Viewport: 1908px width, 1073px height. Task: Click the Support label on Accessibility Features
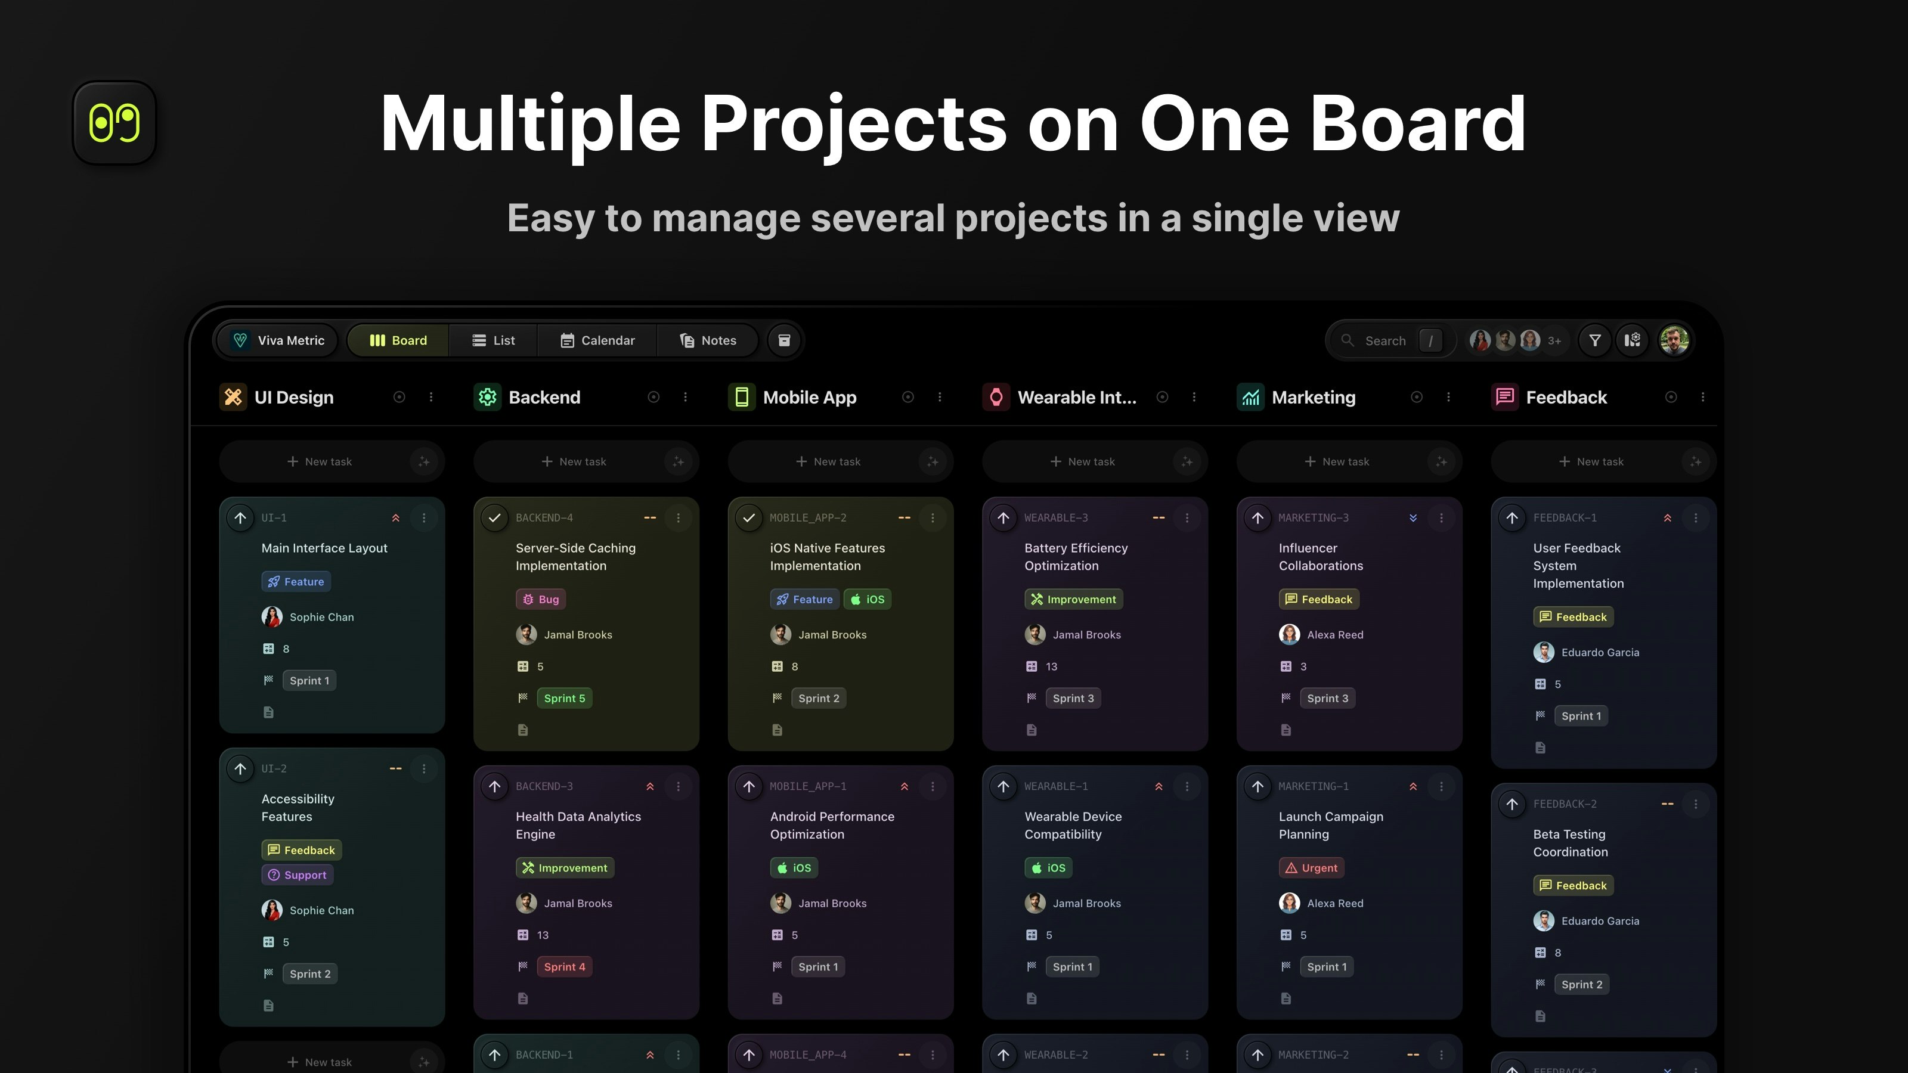[297, 875]
